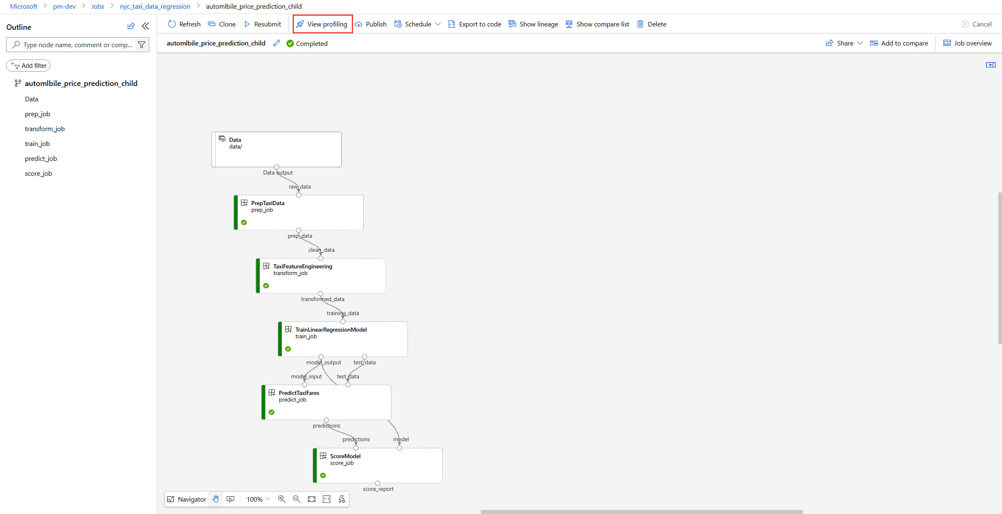1002x514 pixels.
Task: Zoom out of the pipeline canvas
Action: click(297, 499)
